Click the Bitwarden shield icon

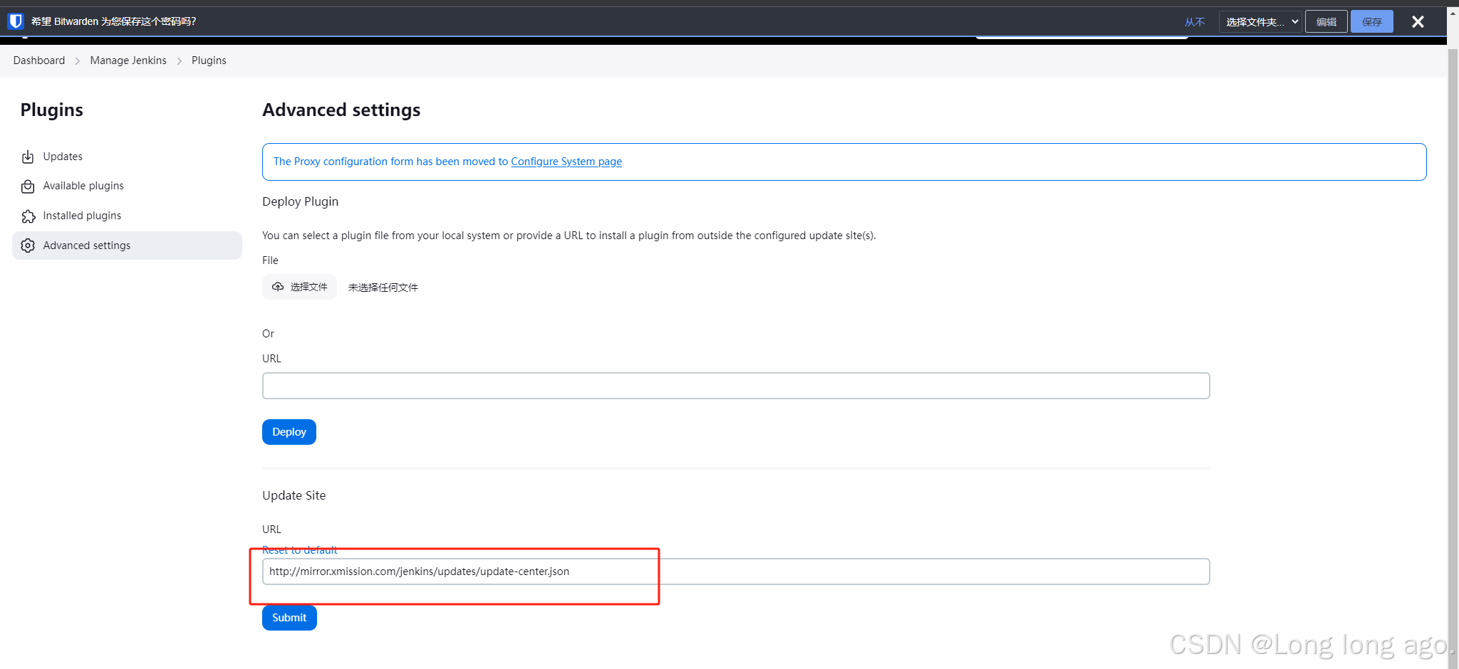[x=16, y=21]
